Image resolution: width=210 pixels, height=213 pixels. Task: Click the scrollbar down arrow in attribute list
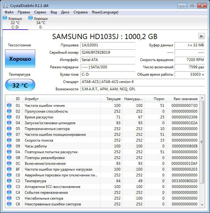point(202,205)
